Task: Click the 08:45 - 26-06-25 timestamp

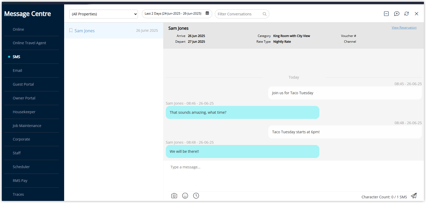Action: tap(408, 84)
